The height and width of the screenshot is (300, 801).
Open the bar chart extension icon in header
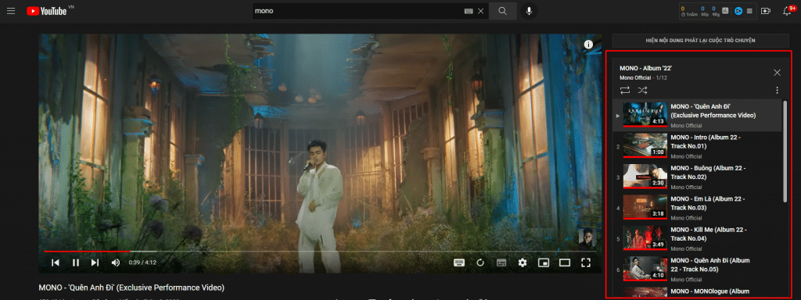tap(725, 11)
